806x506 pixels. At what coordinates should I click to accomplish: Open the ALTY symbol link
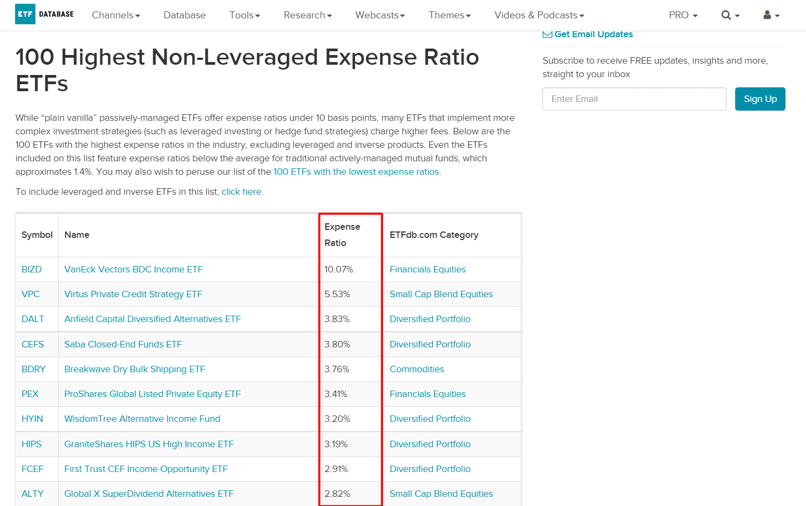pos(33,494)
